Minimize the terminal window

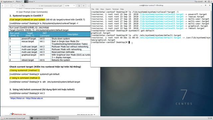[201, 5]
